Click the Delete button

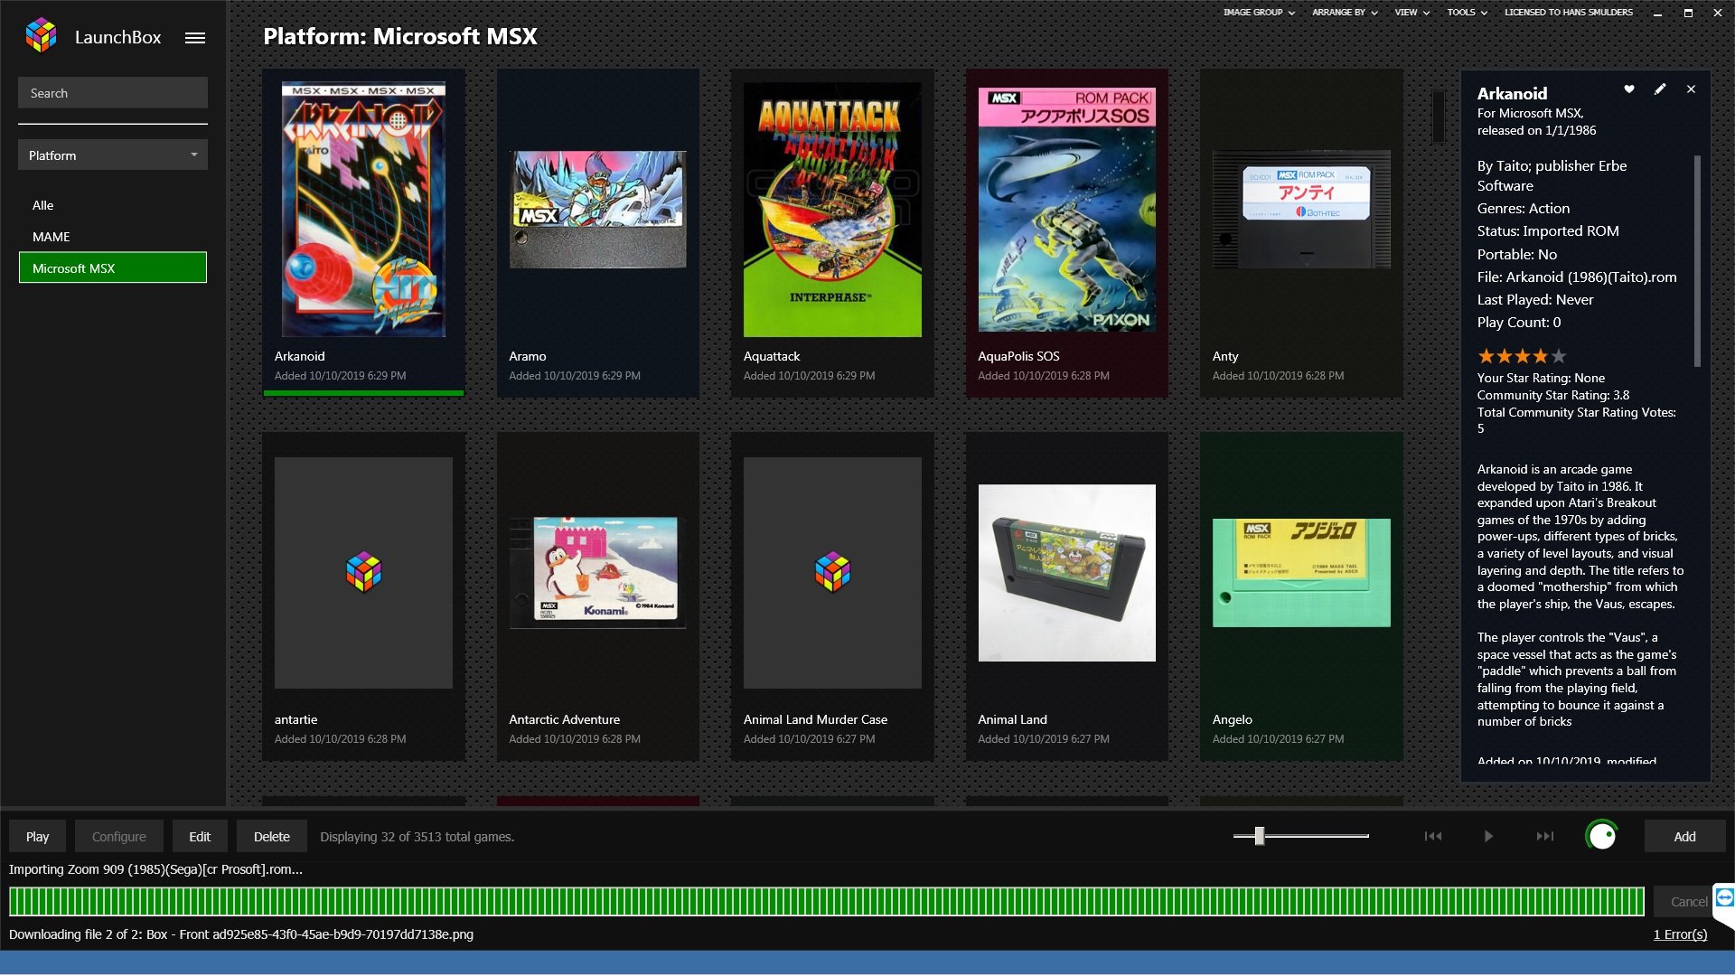click(x=272, y=837)
